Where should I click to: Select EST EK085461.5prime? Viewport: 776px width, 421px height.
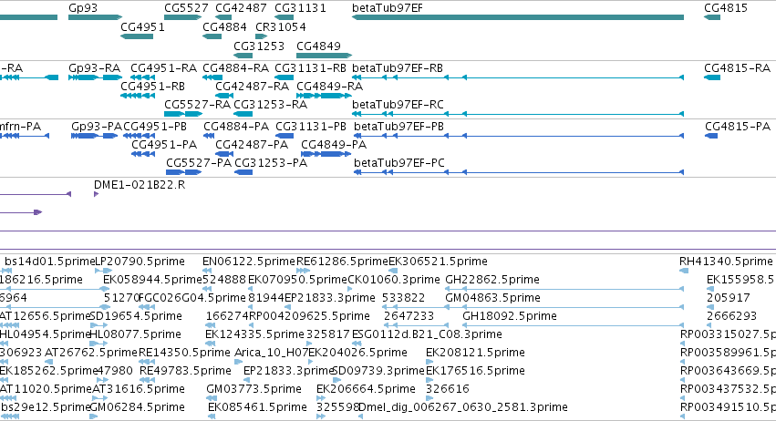tap(212, 416)
